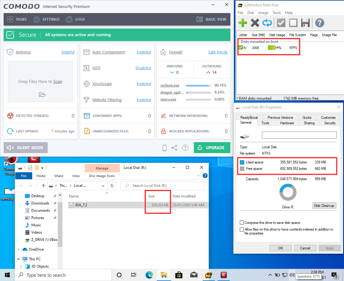Check Allow files indexed option
This screenshot has width=344, height=281.
pos(242,229)
